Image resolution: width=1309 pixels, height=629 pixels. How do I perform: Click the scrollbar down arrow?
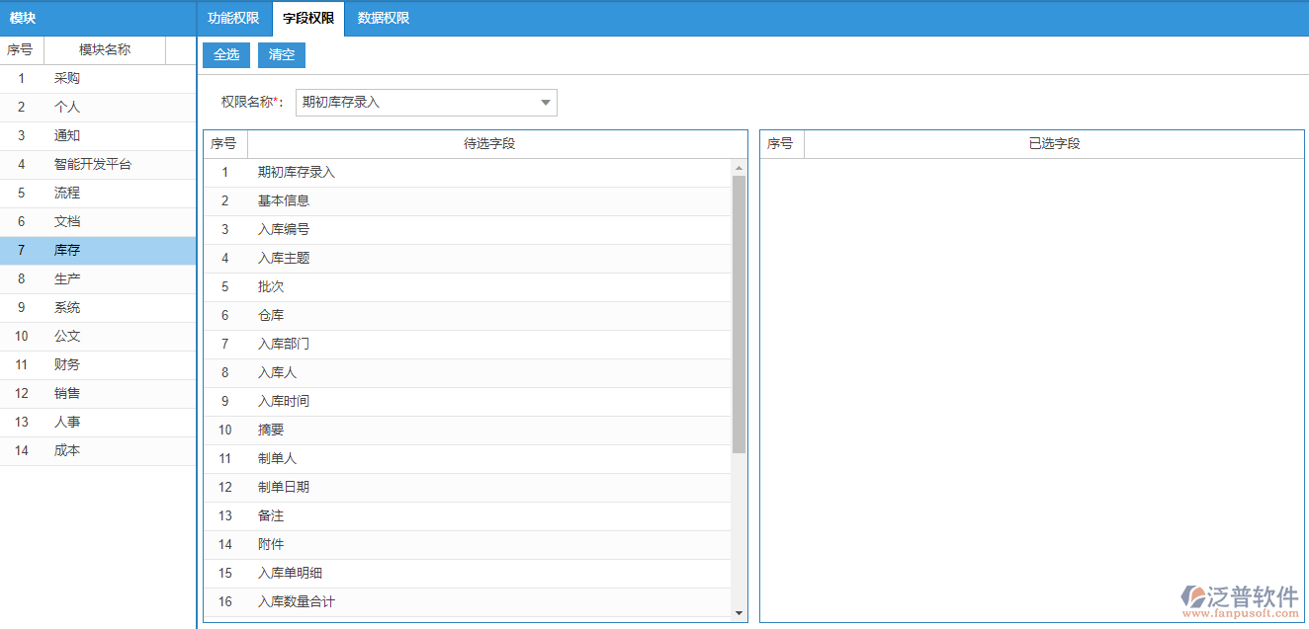[738, 614]
